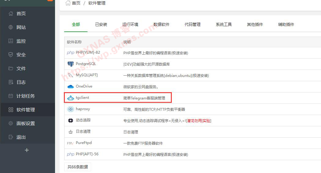This screenshot has height=173, width=321.
Task: Click 退出 to log out
Action: pos(21,137)
